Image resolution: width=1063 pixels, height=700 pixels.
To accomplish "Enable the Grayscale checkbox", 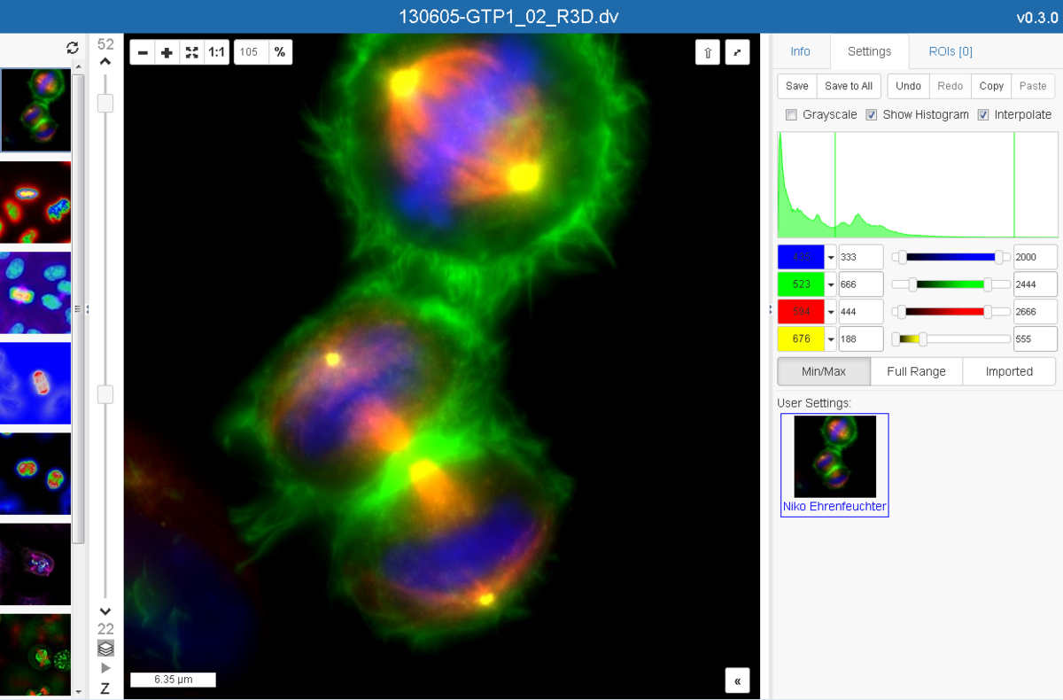I will pos(791,115).
